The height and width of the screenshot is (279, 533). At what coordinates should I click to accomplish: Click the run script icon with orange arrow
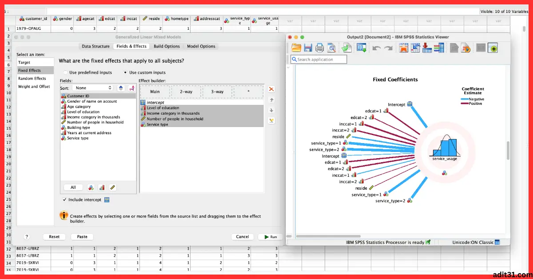tap(466, 48)
